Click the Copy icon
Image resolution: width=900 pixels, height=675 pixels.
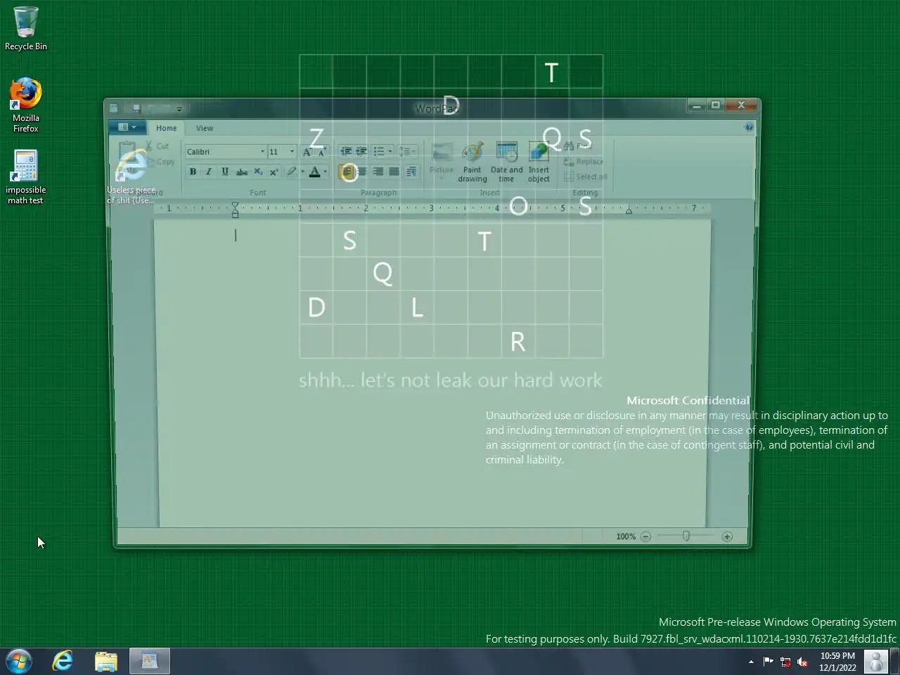[x=161, y=162]
